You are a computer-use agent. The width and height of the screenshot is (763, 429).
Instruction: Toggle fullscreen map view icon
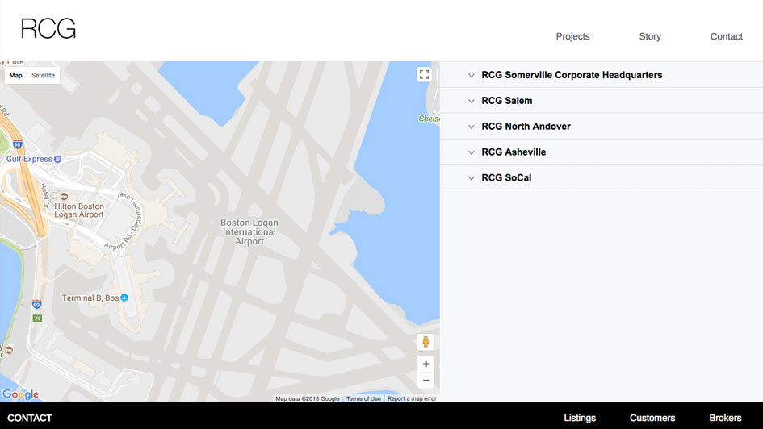[425, 74]
